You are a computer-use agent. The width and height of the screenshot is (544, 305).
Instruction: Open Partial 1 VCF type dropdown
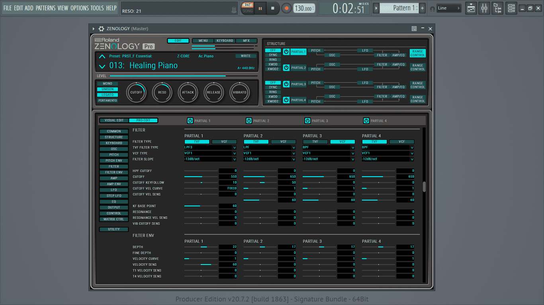[210, 153]
